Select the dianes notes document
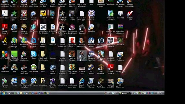This screenshot has height=104, width=185. click(62, 82)
